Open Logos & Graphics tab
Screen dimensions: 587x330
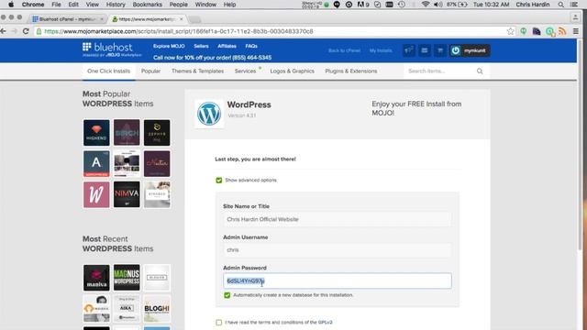tap(292, 71)
